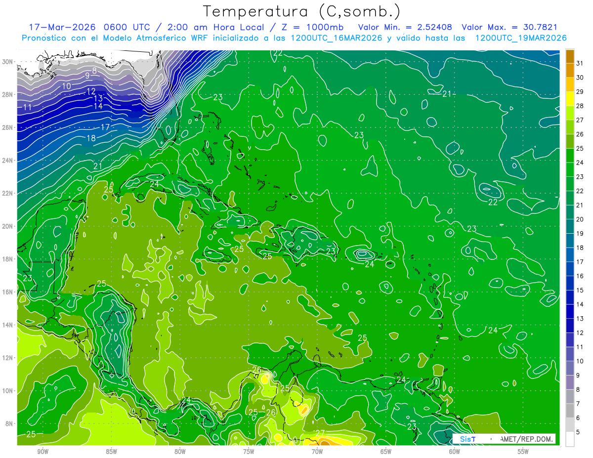The height and width of the screenshot is (458, 593).
Task: Click the contour label 11 near 27N
Action: [x=27, y=107]
